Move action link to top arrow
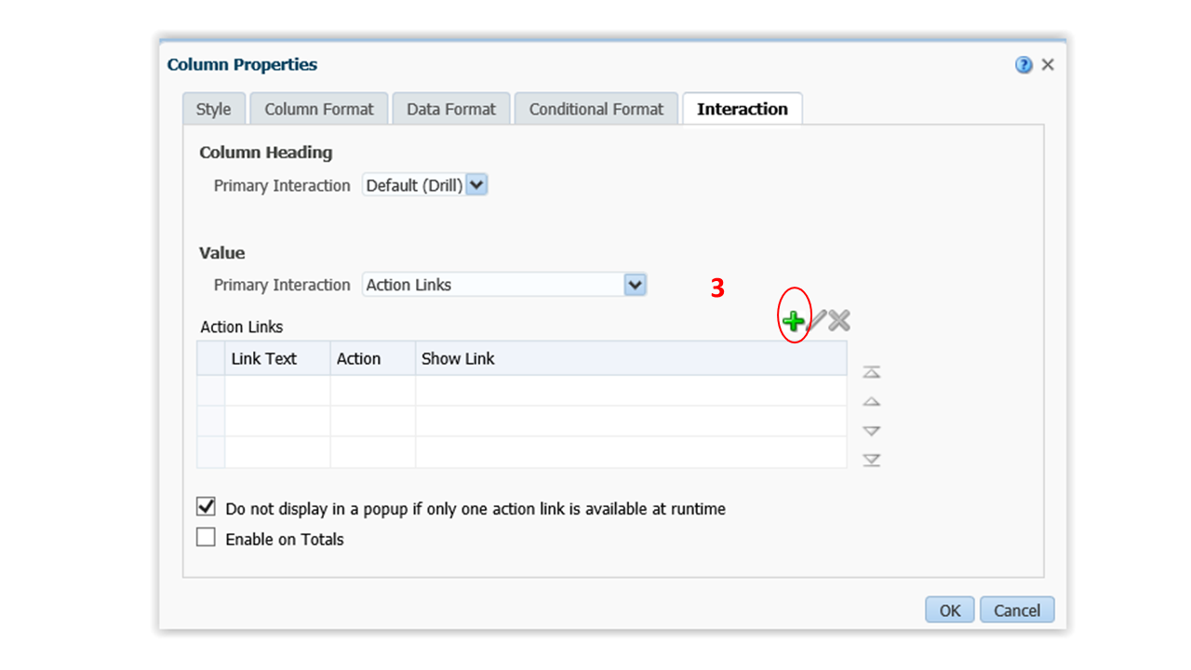The width and height of the screenshot is (1191, 670). [872, 372]
